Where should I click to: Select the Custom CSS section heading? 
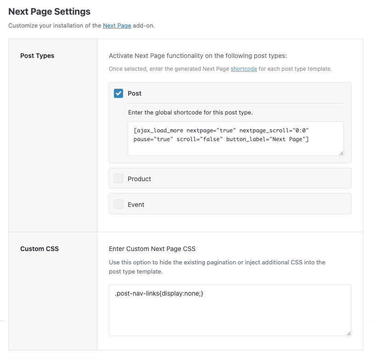pos(39,249)
